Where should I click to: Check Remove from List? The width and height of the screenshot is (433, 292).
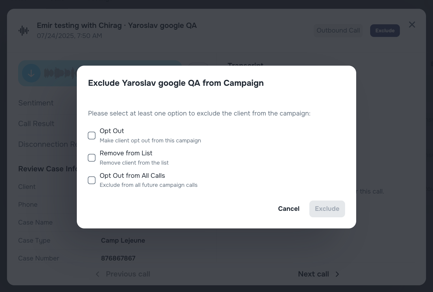coord(92,158)
